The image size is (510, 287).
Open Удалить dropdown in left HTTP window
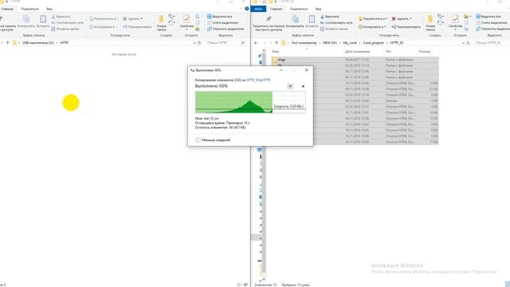[x=133, y=19]
